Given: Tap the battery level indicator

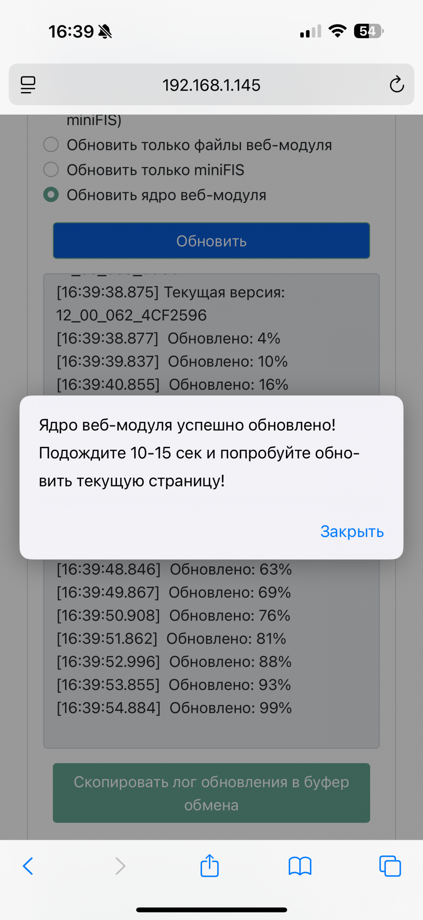Looking at the screenshot, I should pos(368,31).
